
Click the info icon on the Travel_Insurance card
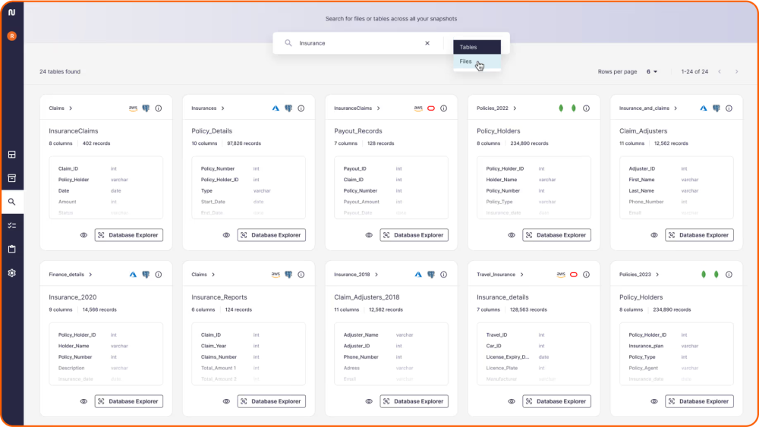(x=586, y=275)
